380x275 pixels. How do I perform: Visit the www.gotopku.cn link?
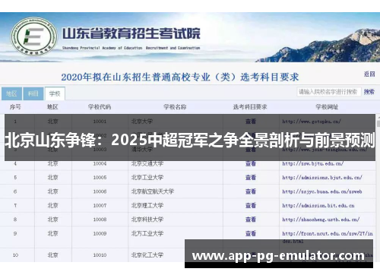click(312, 122)
